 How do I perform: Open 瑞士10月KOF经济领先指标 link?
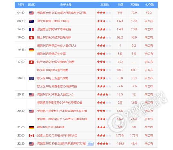pos(54,37)
